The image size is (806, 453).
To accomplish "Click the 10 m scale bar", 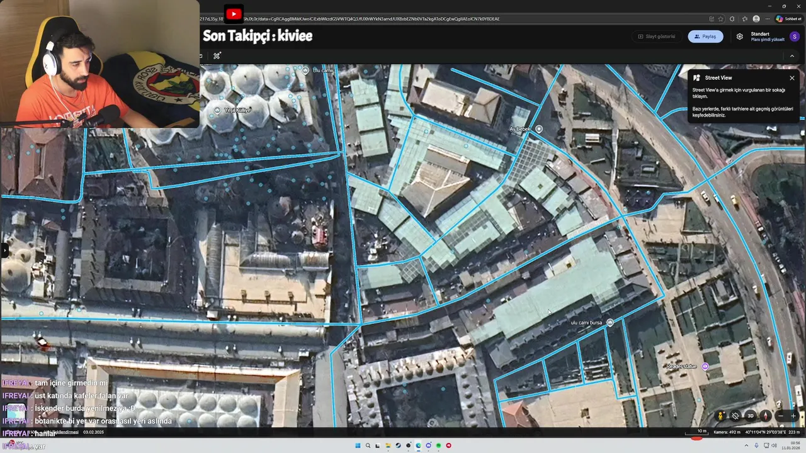I will pos(697,432).
